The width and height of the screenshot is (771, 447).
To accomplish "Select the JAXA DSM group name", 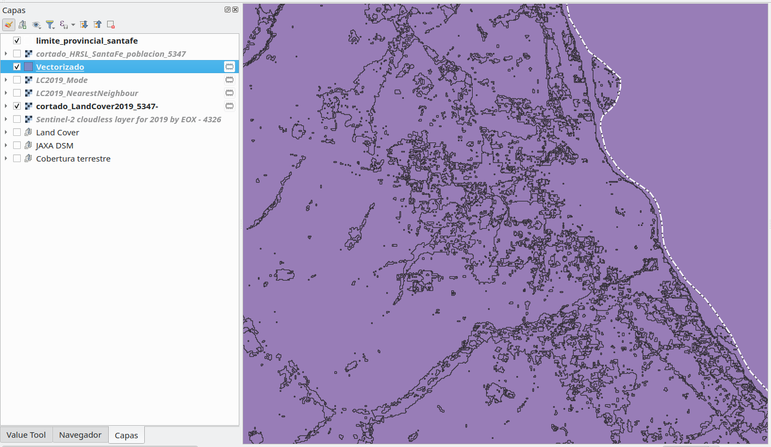I will 55,145.
